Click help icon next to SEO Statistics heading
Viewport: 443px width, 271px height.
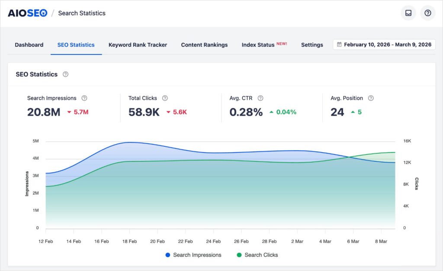point(66,74)
